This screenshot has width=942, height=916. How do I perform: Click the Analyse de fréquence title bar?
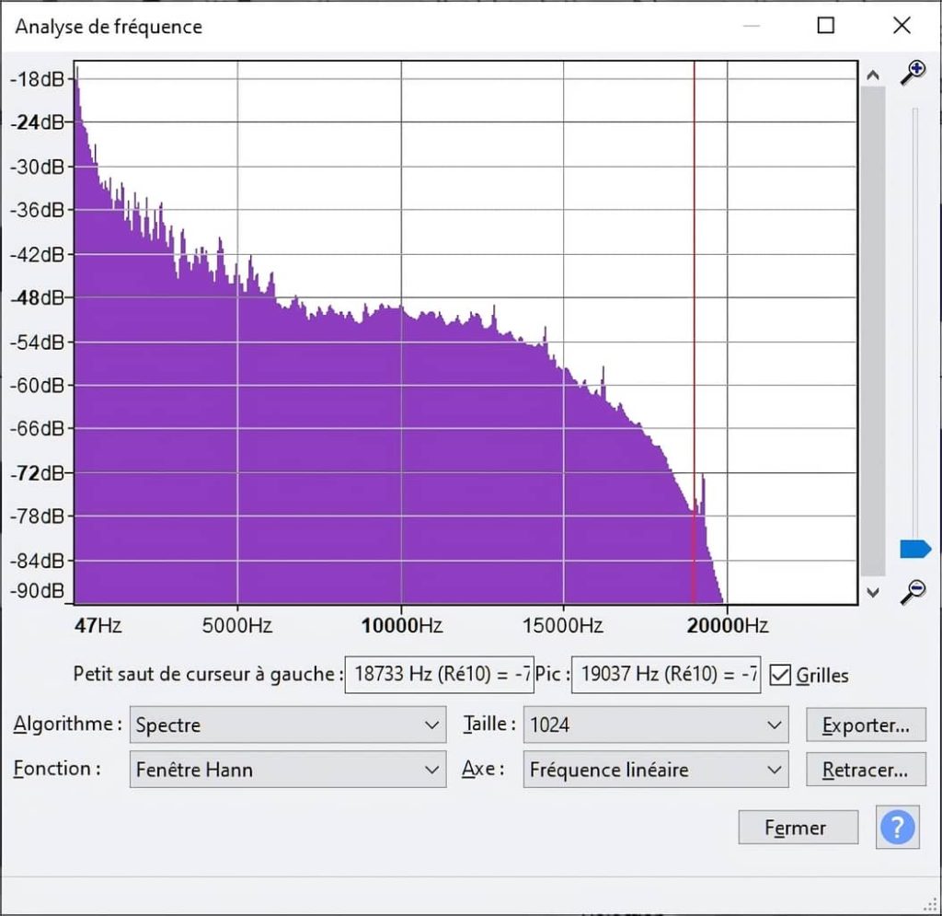click(x=368, y=26)
